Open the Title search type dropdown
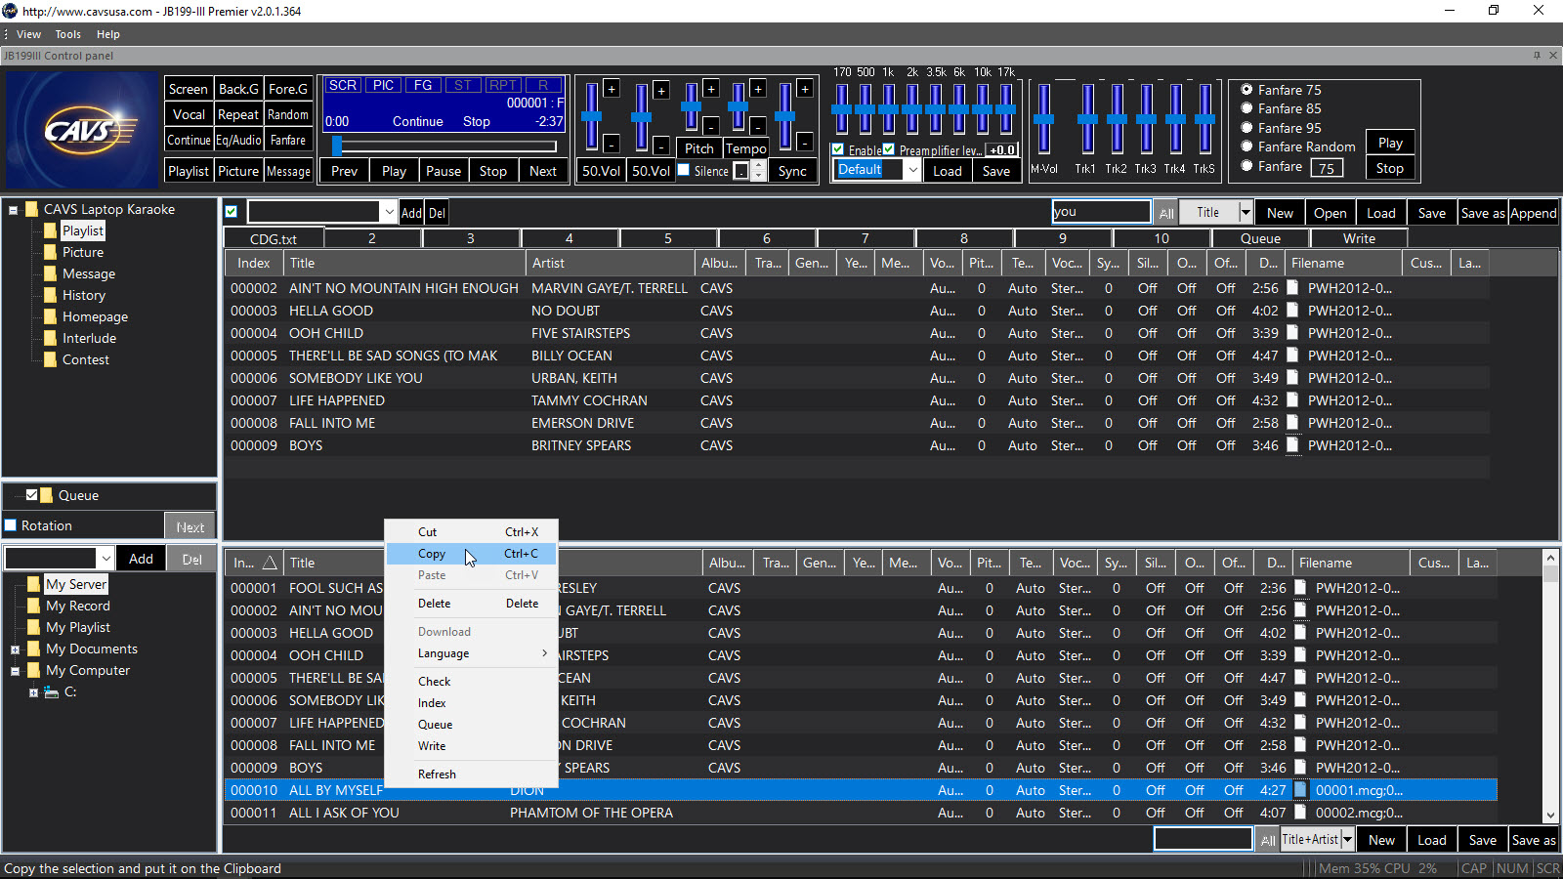 1246,212
